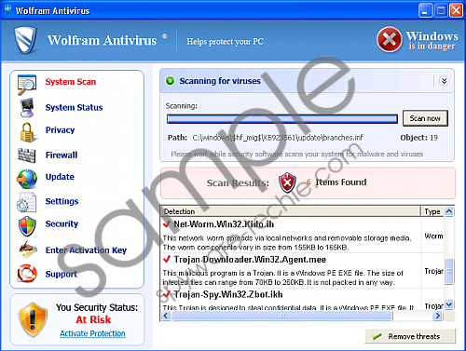Maximize the Wolfram Antivirus window
Viewport: 466px width, 351px height.
pos(441,10)
